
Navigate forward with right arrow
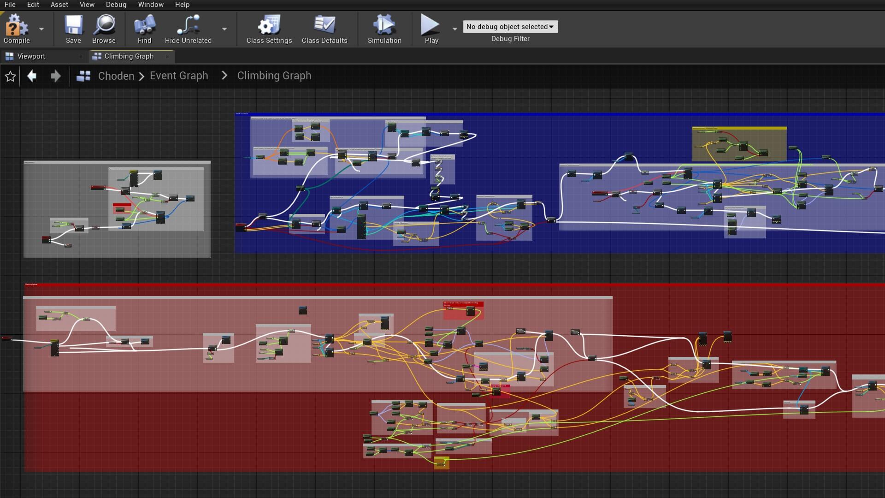pos(56,76)
